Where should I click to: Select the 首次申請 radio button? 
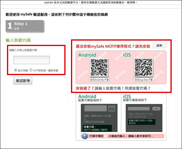point(15,70)
